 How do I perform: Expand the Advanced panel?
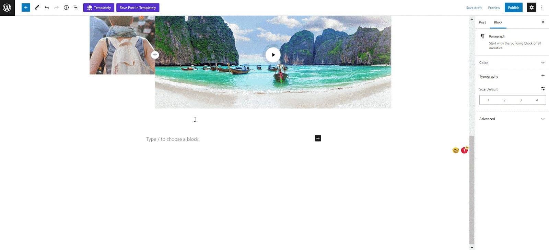[512, 119]
